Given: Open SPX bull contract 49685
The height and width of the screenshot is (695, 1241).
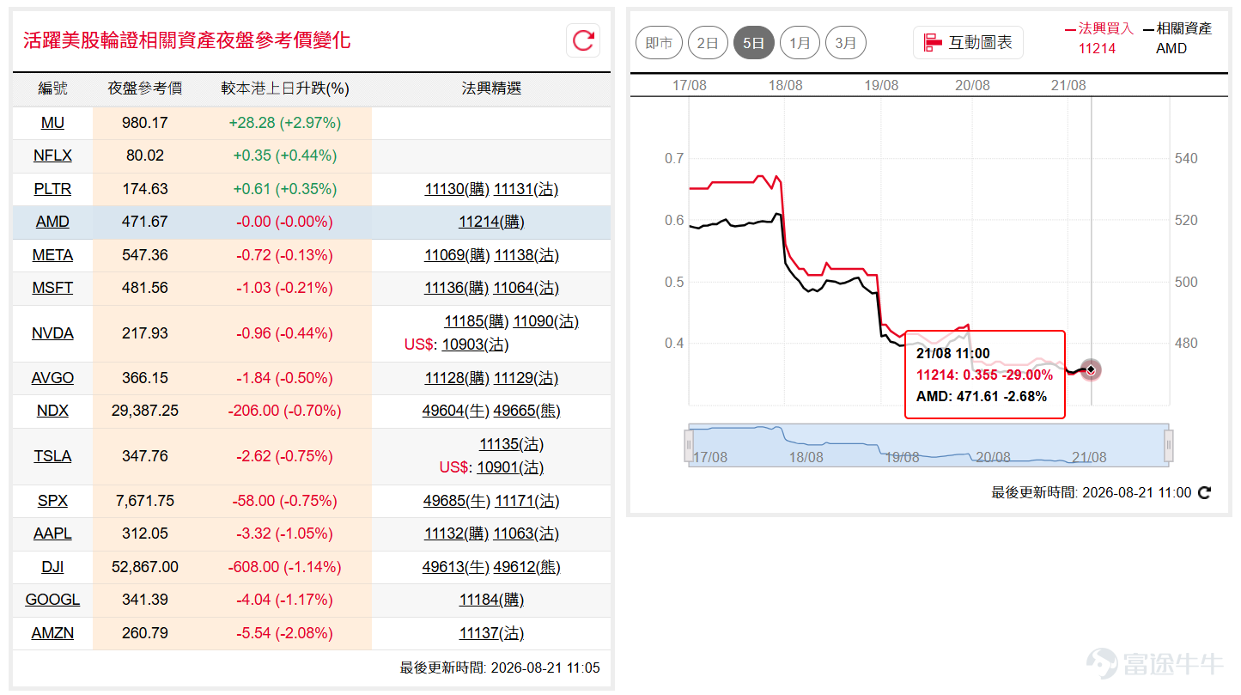Looking at the screenshot, I should pyautogui.click(x=457, y=501).
